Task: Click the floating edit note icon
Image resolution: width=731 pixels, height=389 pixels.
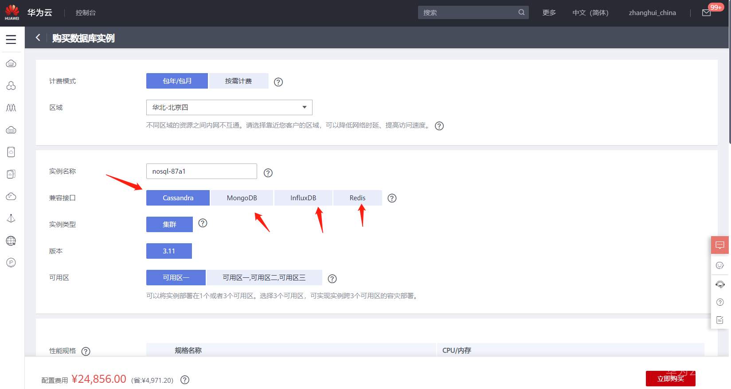Action: tap(720, 320)
